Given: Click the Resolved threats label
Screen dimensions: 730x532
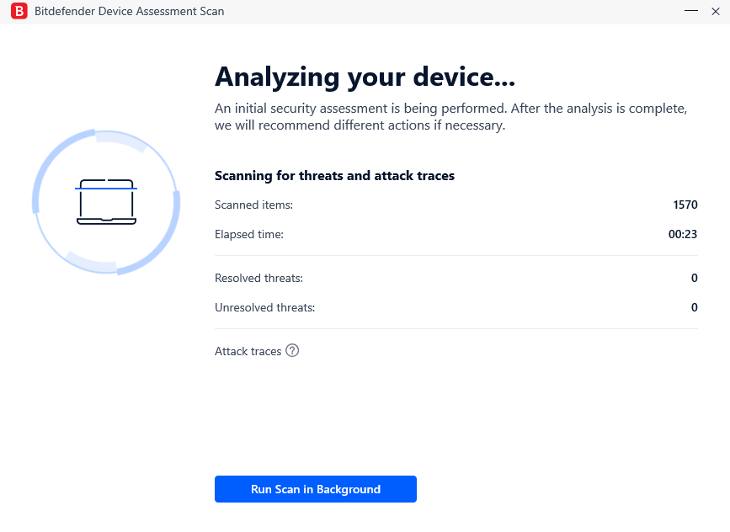Looking at the screenshot, I should pos(258,278).
